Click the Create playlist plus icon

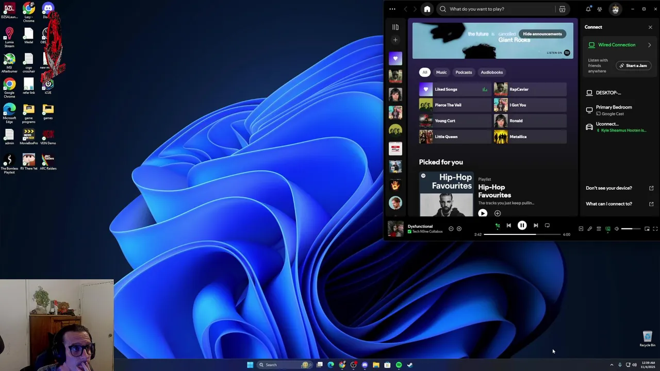coord(395,40)
